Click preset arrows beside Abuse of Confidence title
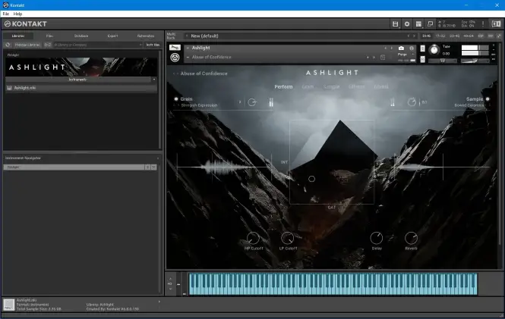Screen dimensions: 505x319 (x=175, y=73)
